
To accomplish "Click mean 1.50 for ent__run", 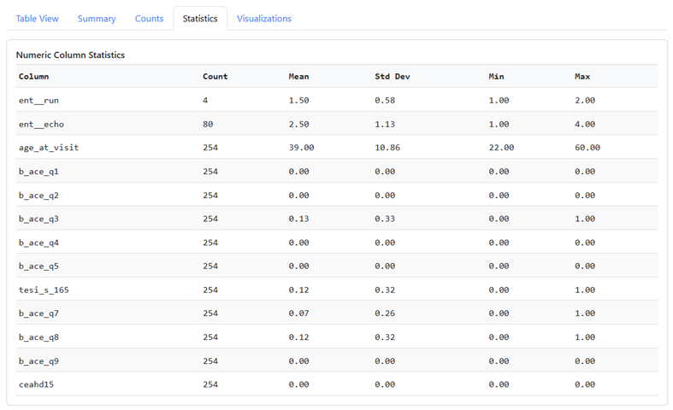I will click(298, 100).
